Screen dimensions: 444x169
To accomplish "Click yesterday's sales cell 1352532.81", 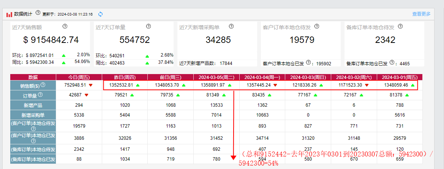I will (x=121, y=85).
